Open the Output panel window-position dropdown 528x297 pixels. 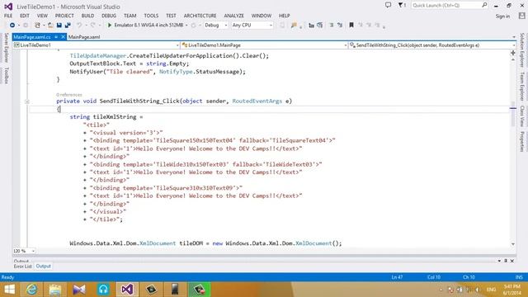coord(499,261)
